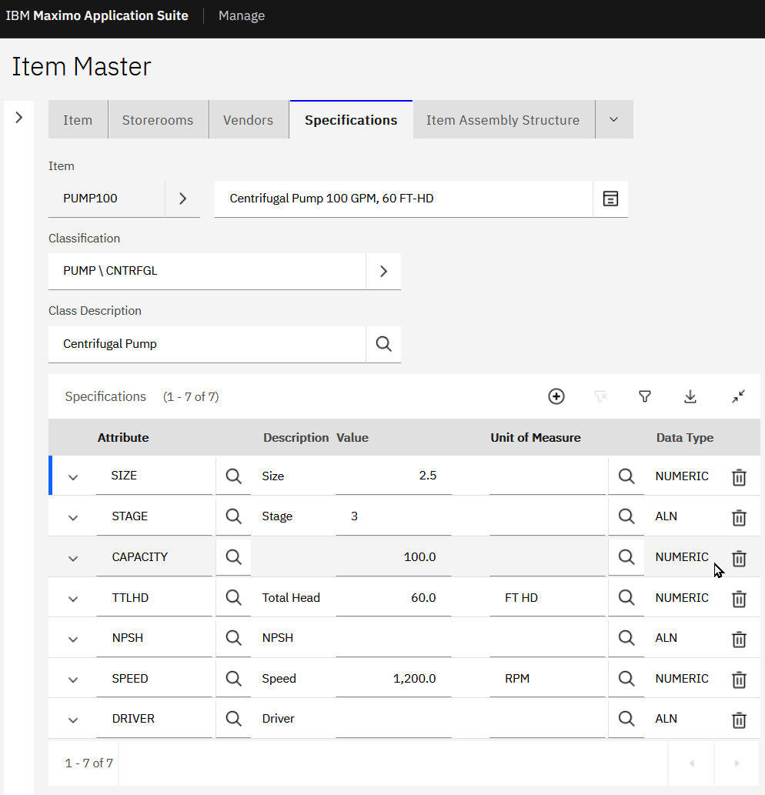Open attribute lookup for TTLHD row
The height and width of the screenshot is (795, 765).
[x=233, y=597]
